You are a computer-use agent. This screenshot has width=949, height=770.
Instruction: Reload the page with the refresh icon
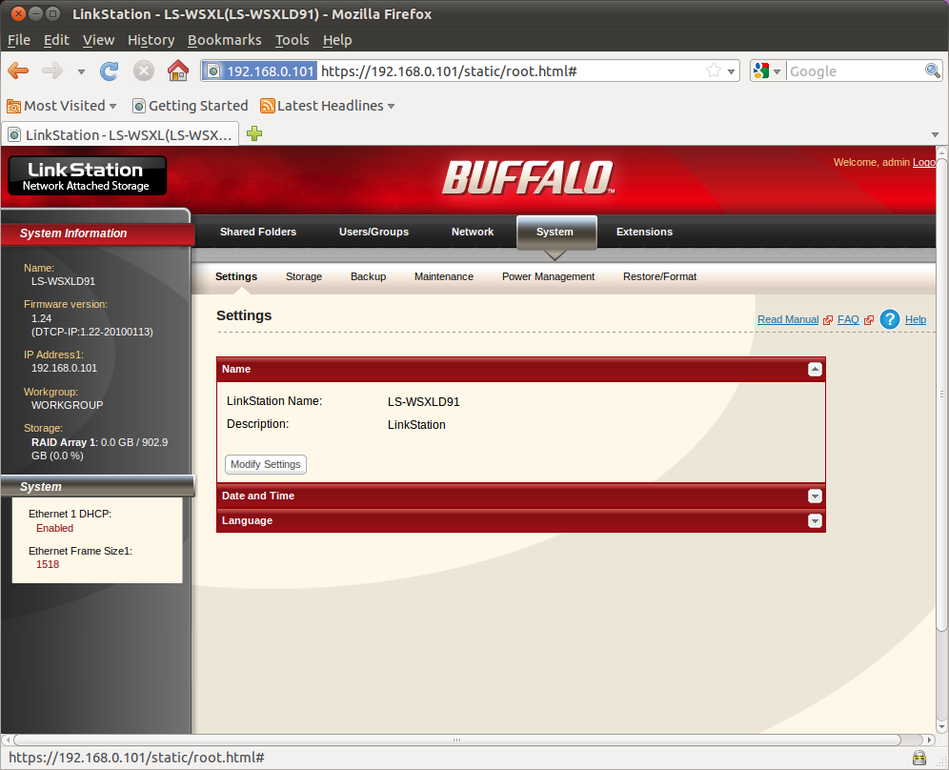pyautogui.click(x=109, y=71)
